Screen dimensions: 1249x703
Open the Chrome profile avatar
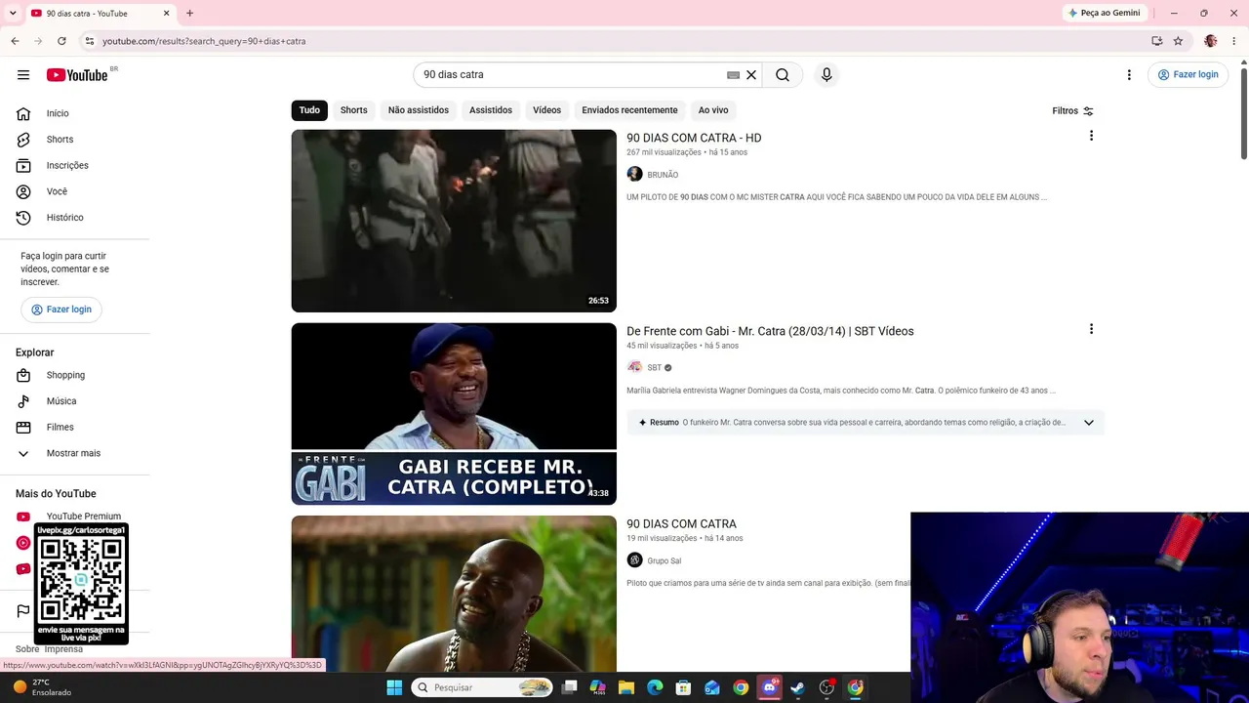click(x=1211, y=41)
